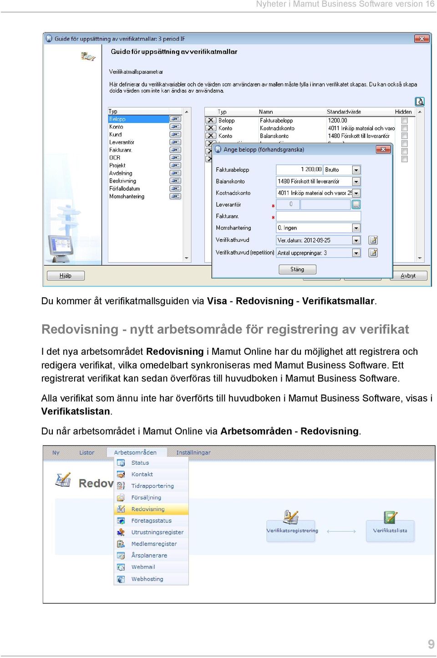
Task: Select Belopp in the Typ list
Action: click(139, 119)
